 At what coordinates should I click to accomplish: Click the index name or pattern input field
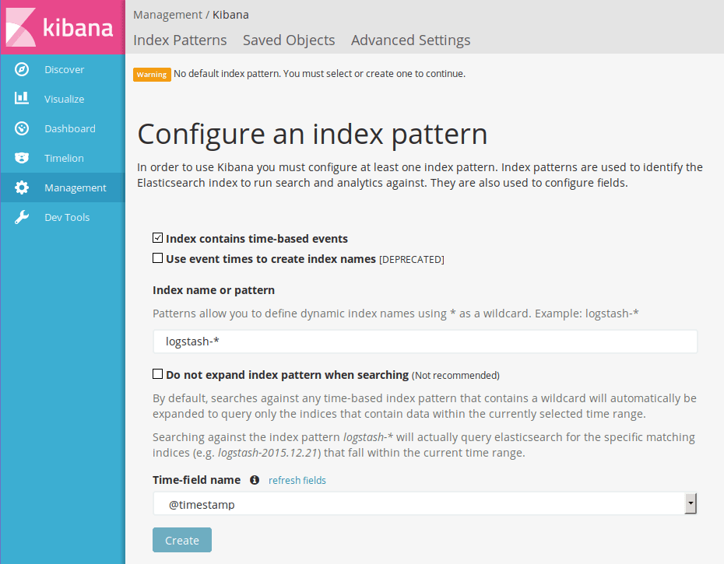[425, 342]
